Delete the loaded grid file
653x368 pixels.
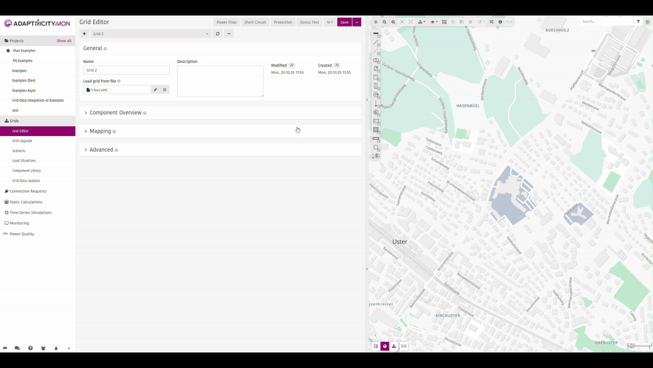[164, 90]
